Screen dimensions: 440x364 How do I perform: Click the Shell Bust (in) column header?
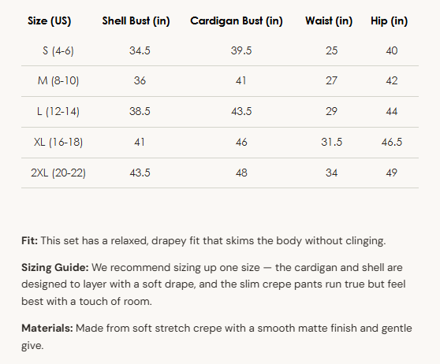(x=136, y=21)
